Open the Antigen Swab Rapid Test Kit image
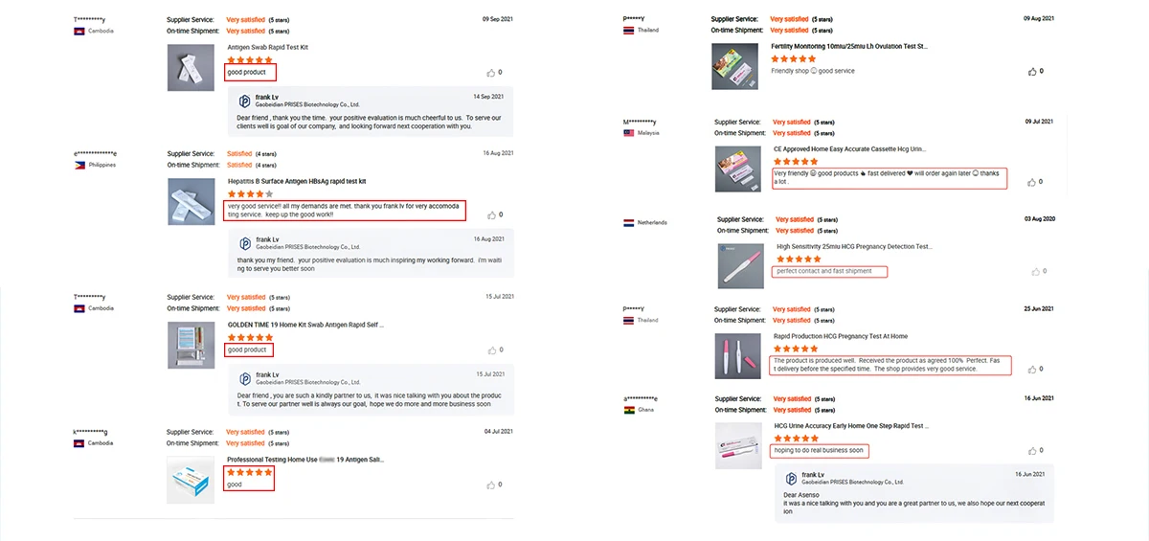This screenshot has height=541, width=1149. pyautogui.click(x=191, y=68)
